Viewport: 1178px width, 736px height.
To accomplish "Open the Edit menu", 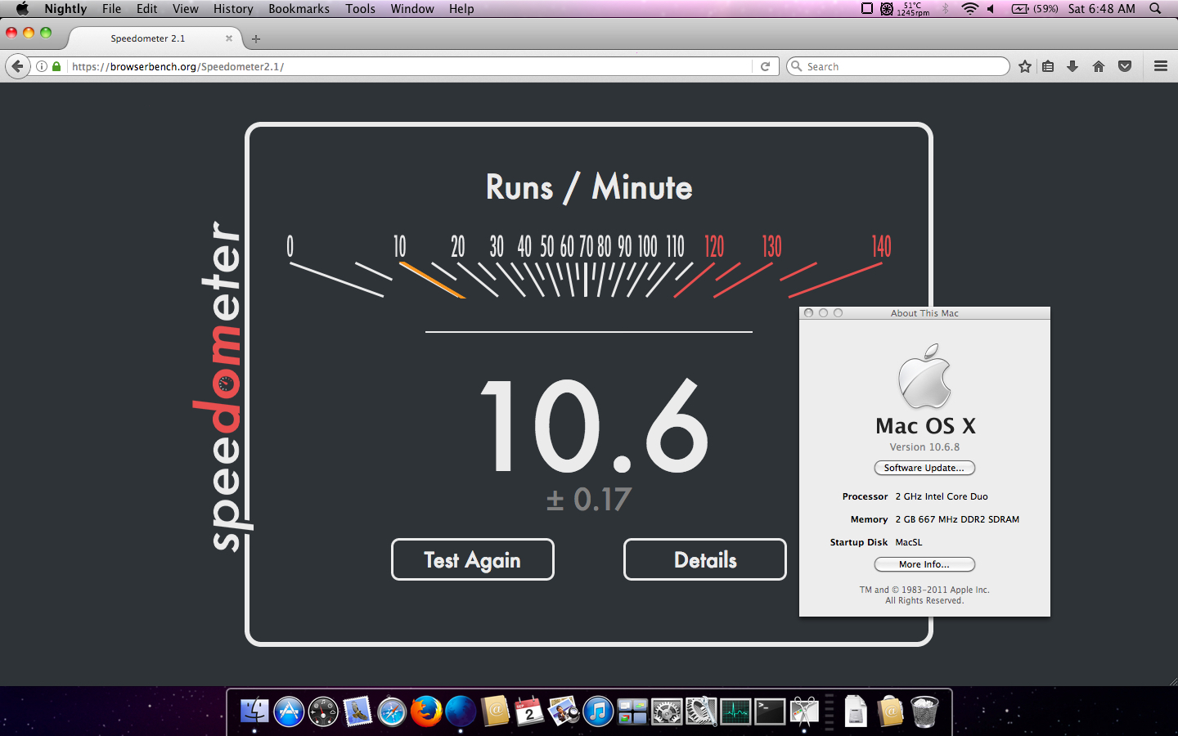I will point(147,8).
